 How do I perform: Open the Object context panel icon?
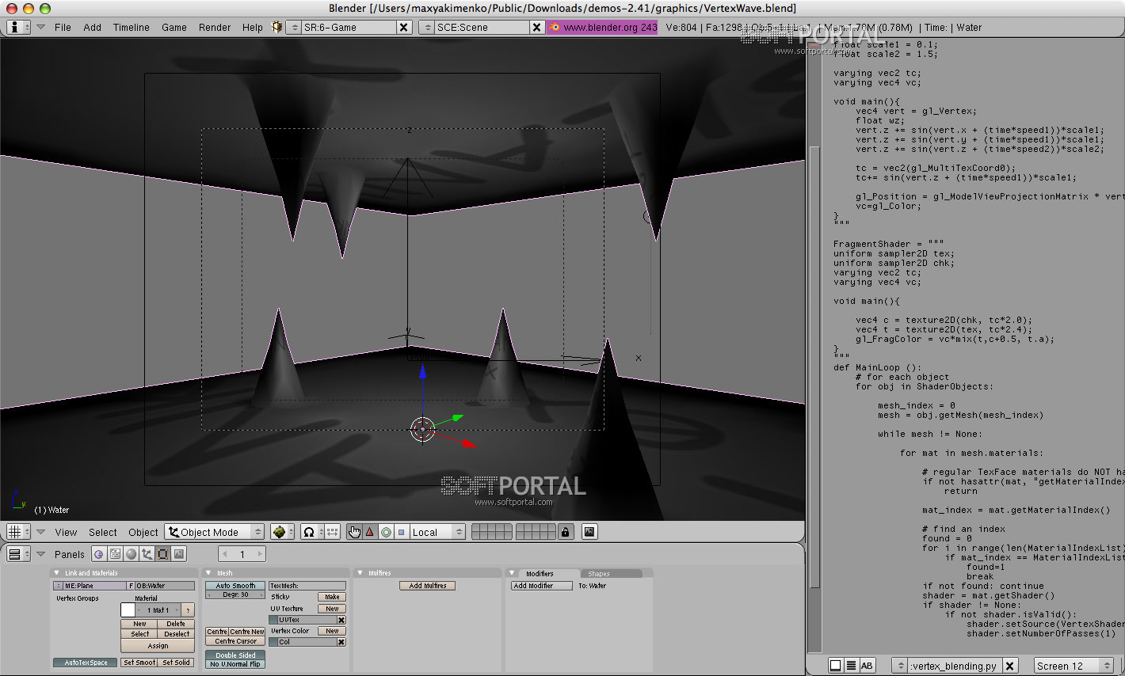(x=147, y=554)
